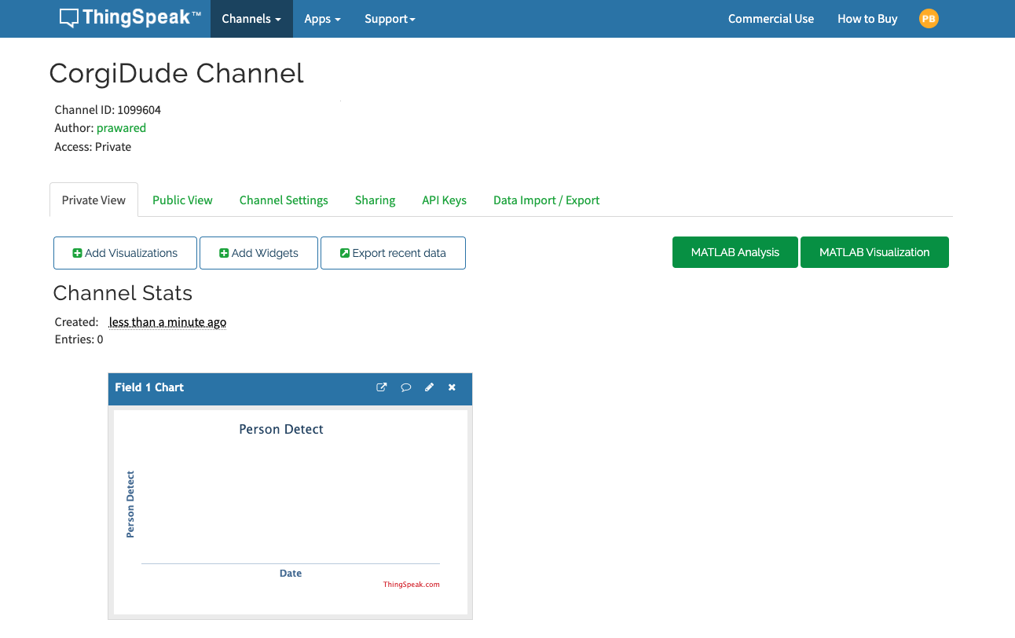1015x638 pixels.
Task: Select the API Keys tab
Action: pos(444,200)
